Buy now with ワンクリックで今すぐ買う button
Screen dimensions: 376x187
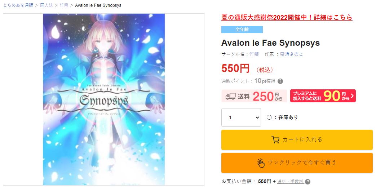[297, 163]
